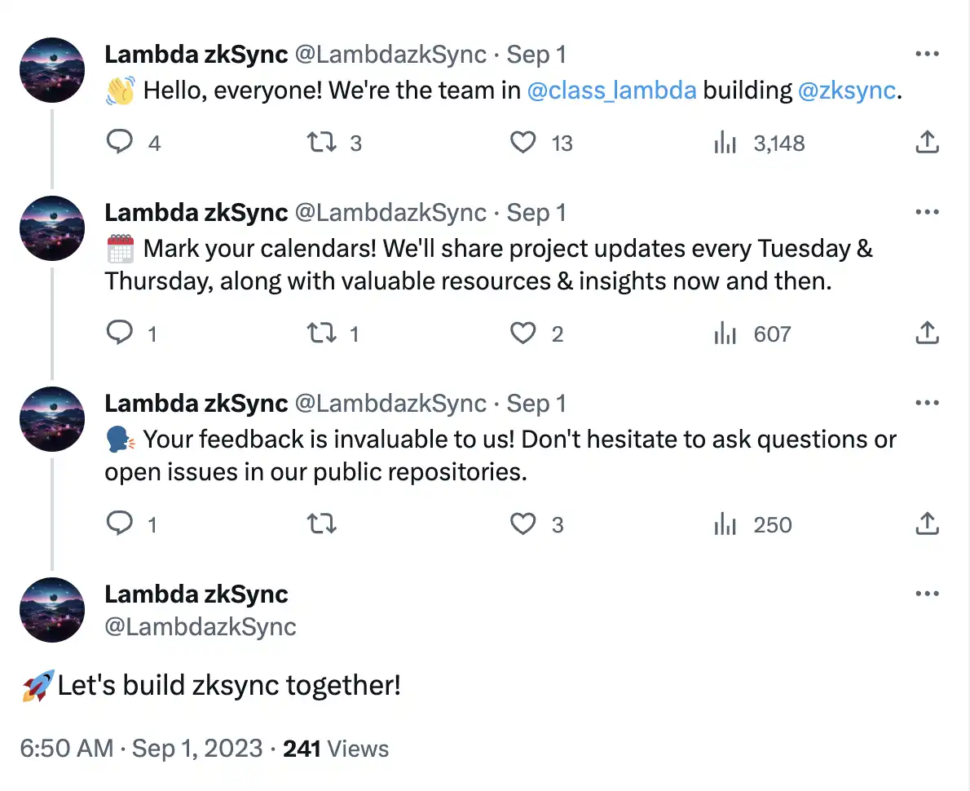The width and height of the screenshot is (970, 791).
Task: Share the 'Hello, everyone!' tweet
Action: pos(928,144)
